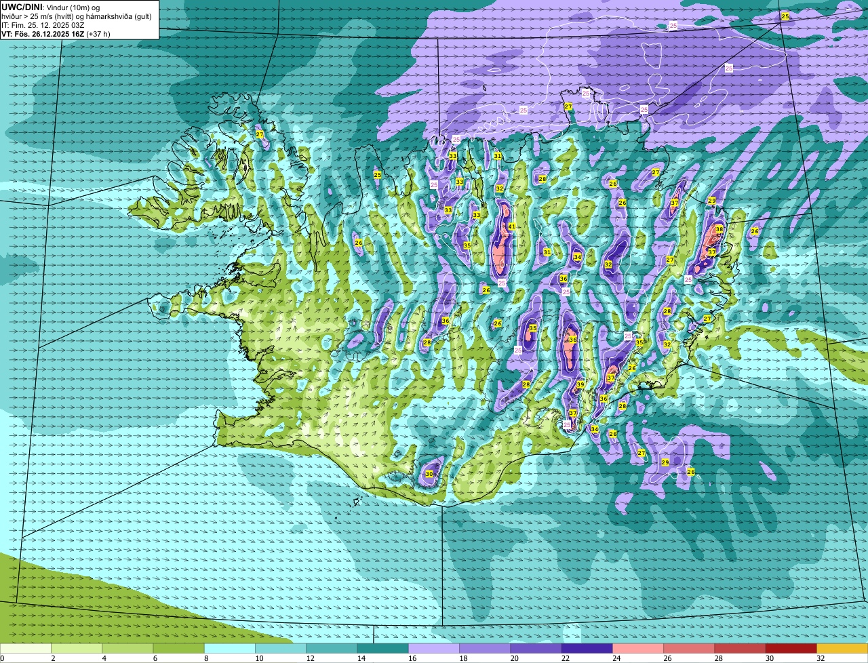Select the yellow gust label "30"
Image resolution: width=868 pixels, height=663 pixels.
429,475
